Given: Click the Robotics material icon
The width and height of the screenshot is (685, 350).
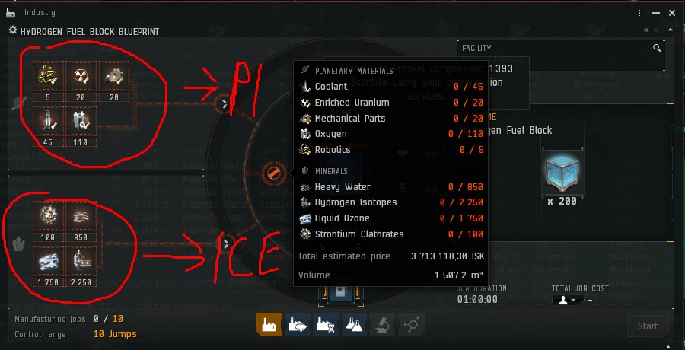Looking at the screenshot, I should (48, 76).
